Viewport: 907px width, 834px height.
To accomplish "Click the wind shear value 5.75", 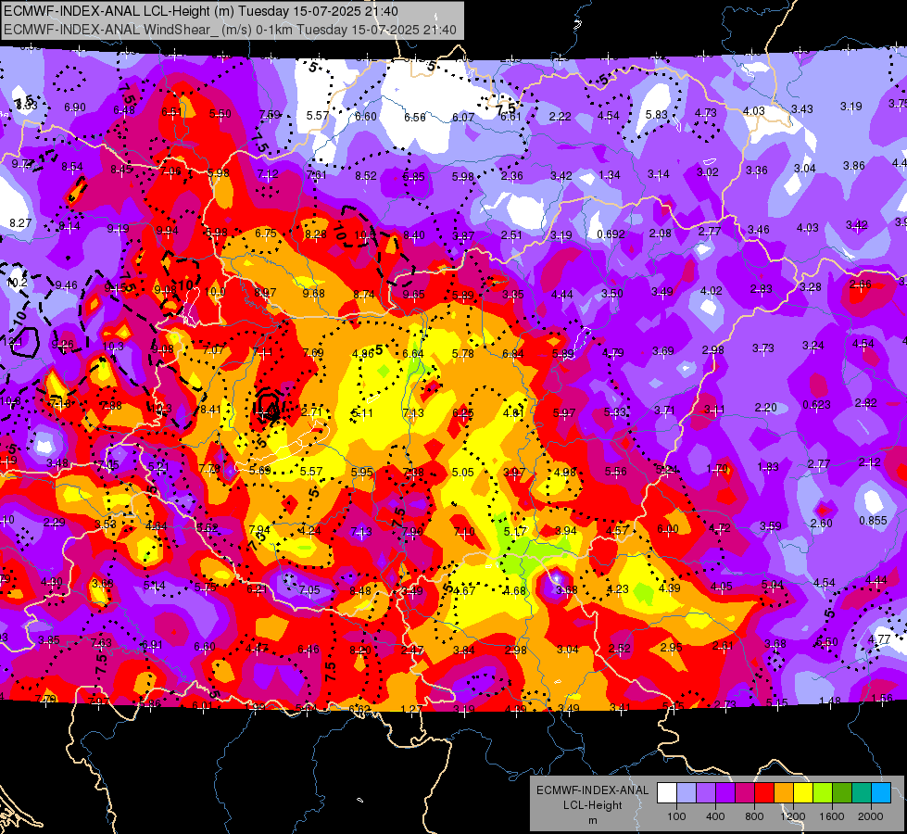I will (x=206, y=587).
